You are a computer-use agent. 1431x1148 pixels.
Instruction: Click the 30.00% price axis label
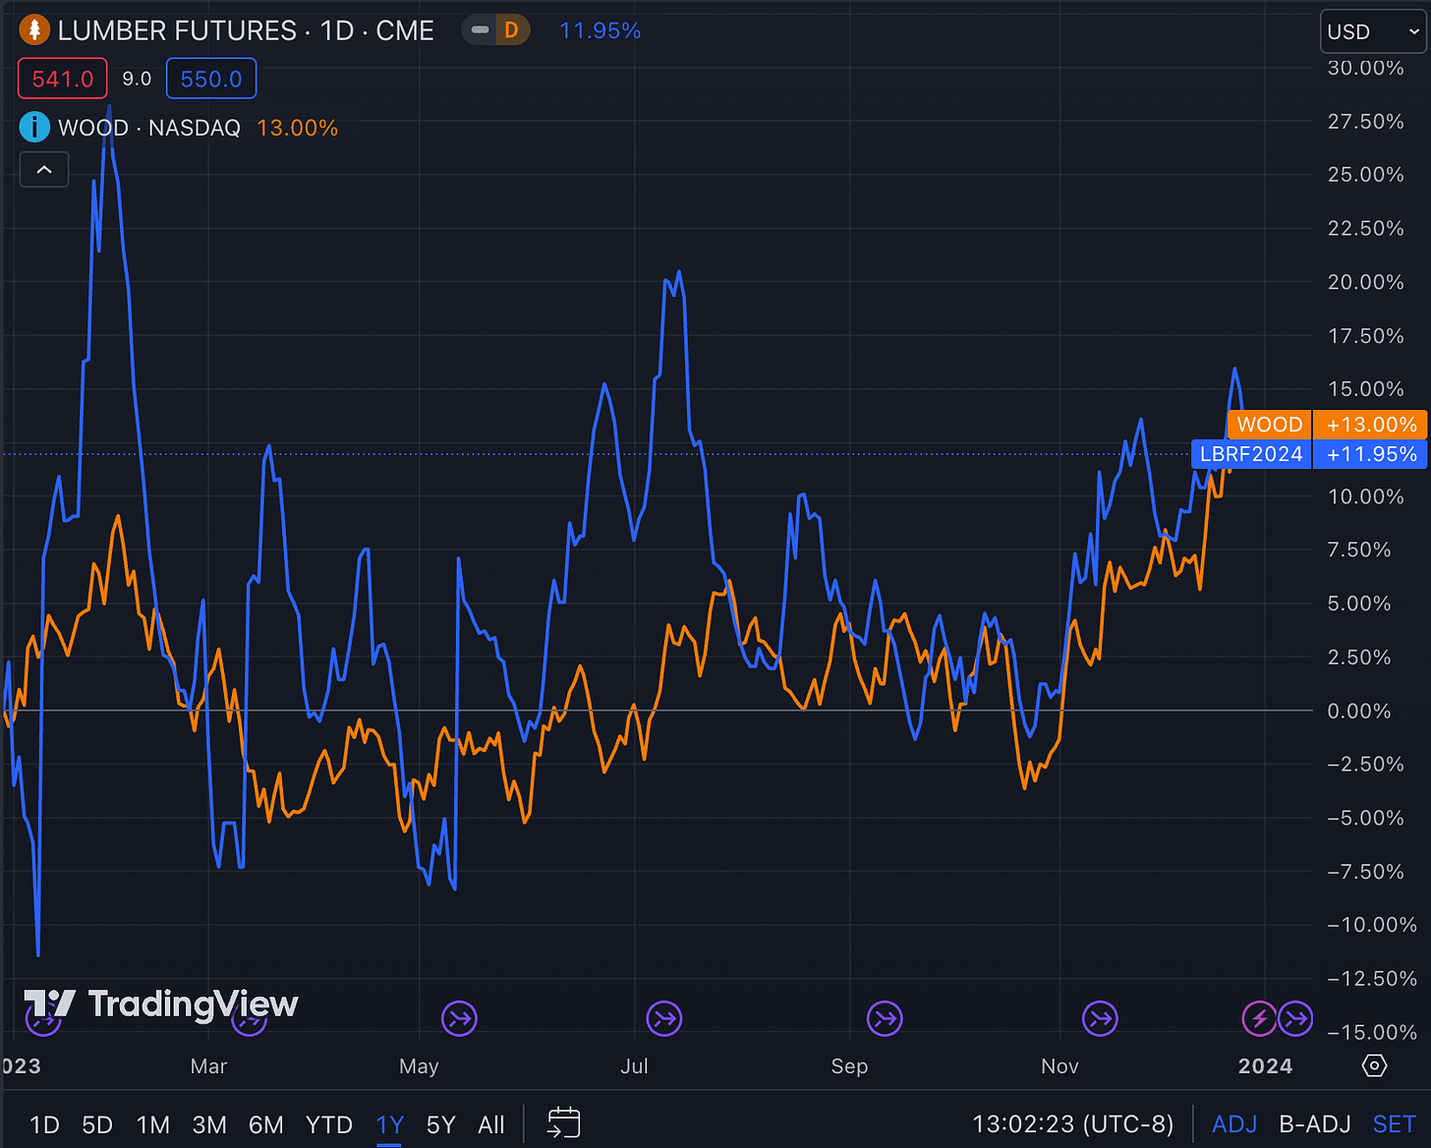pos(1365,68)
